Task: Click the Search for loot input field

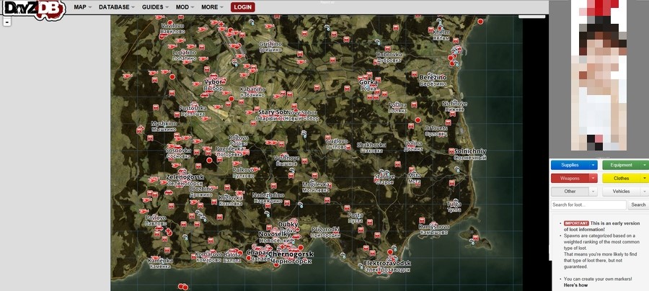Action: tap(588, 205)
